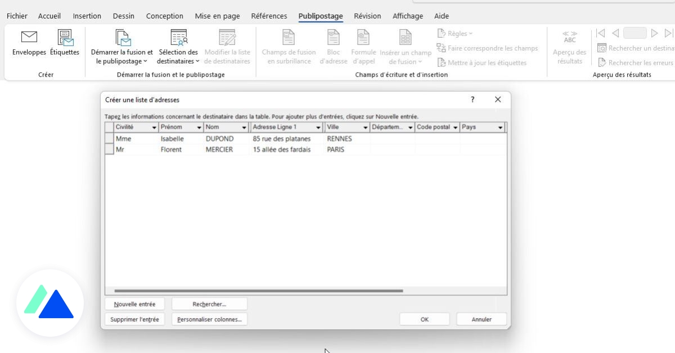675x353 pixels.
Task: Switch to the Révision tab
Action: coord(367,16)
